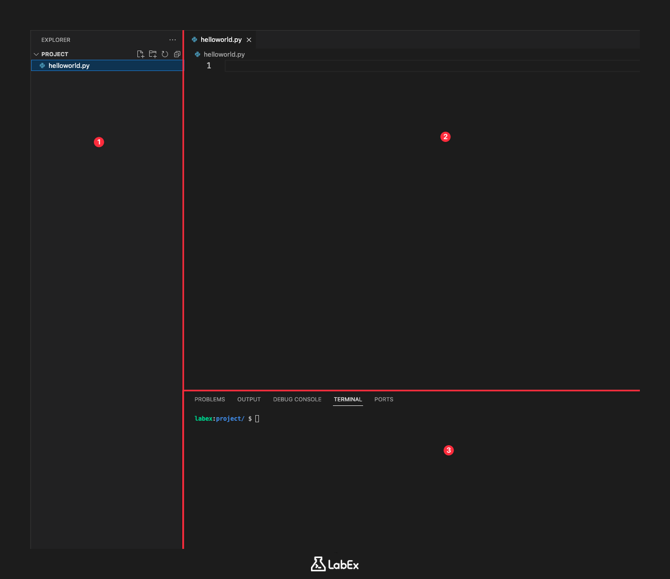Refresh the Explorer view
The width and height of the screenshot is (670, 579).
tap(165, 54)
